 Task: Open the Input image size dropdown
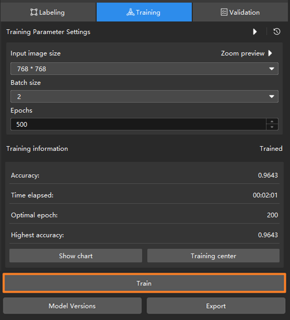point(144,69)
